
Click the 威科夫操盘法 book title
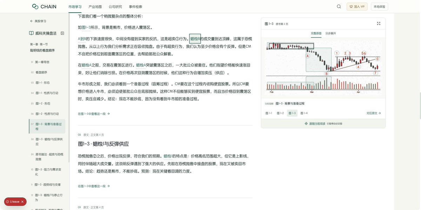(46, 33)
